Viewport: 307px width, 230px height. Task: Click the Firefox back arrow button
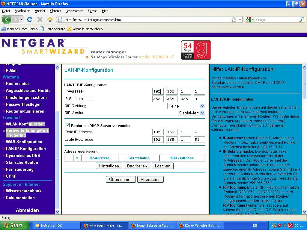pos(7,19)
